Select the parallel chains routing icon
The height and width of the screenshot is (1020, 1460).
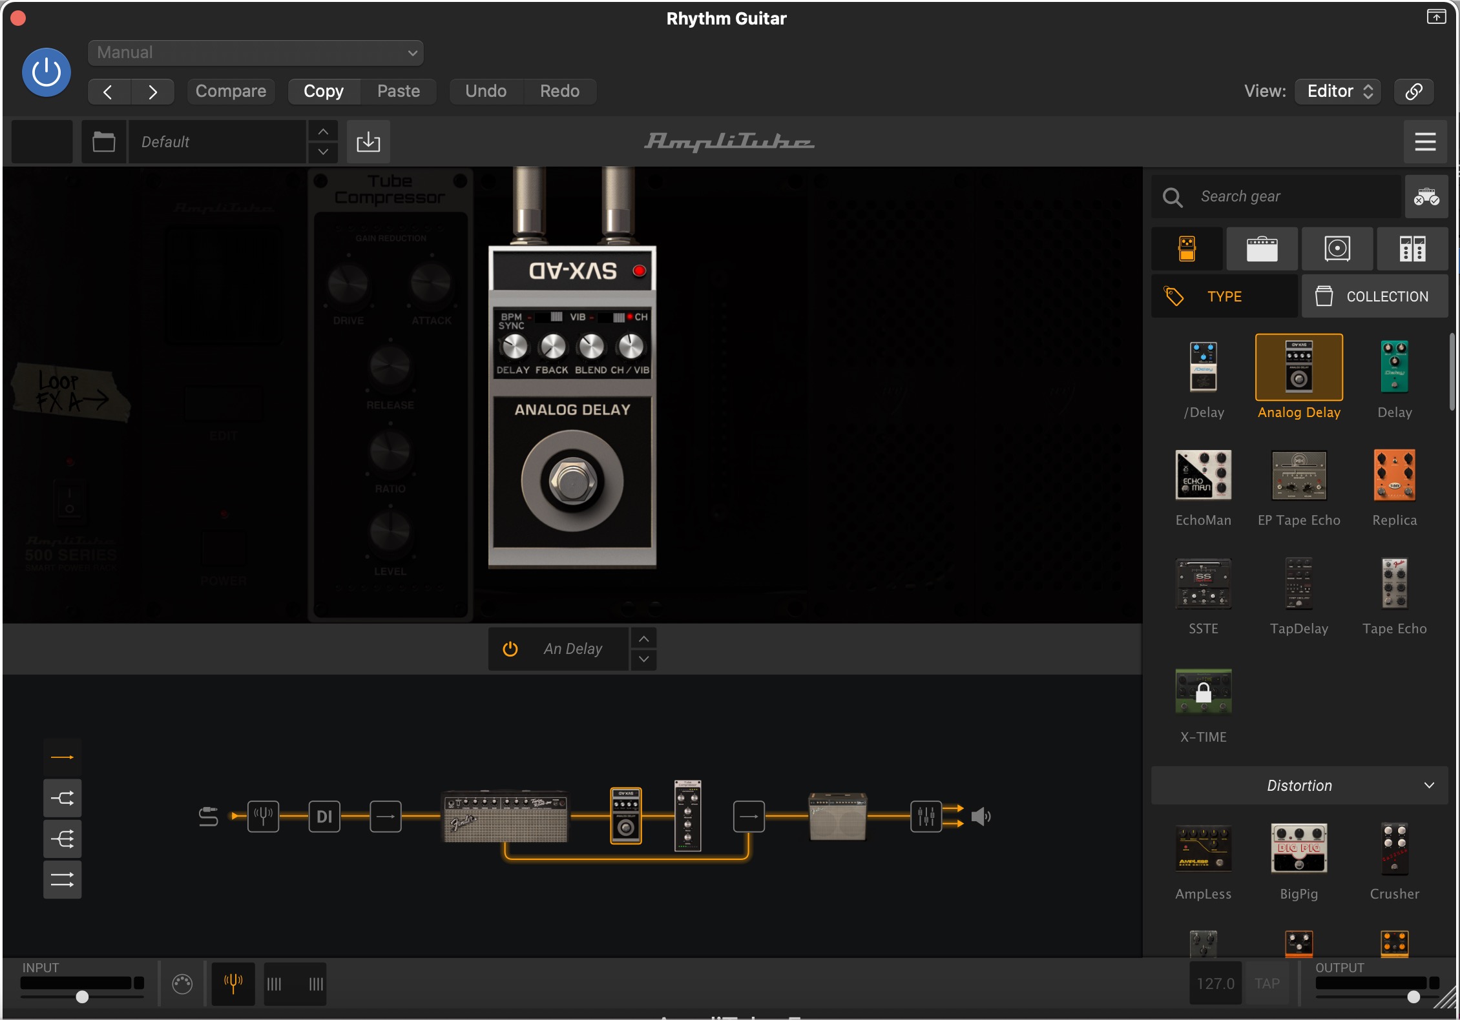tap(62, 879)
